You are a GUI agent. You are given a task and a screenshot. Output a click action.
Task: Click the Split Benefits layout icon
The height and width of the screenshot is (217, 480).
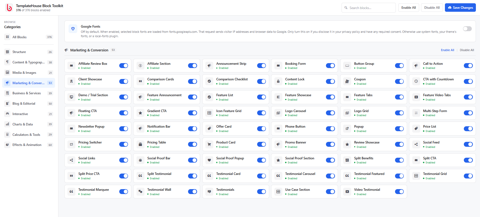(347, 160)
